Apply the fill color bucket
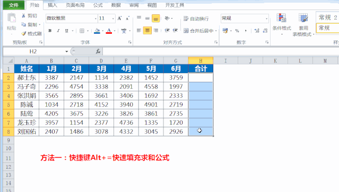339x192 pixels. [97, 31]
